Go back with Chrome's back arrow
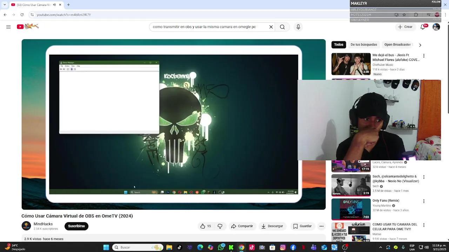The height and width of the screenshot is (252, 449). click(x=5, y=15)
